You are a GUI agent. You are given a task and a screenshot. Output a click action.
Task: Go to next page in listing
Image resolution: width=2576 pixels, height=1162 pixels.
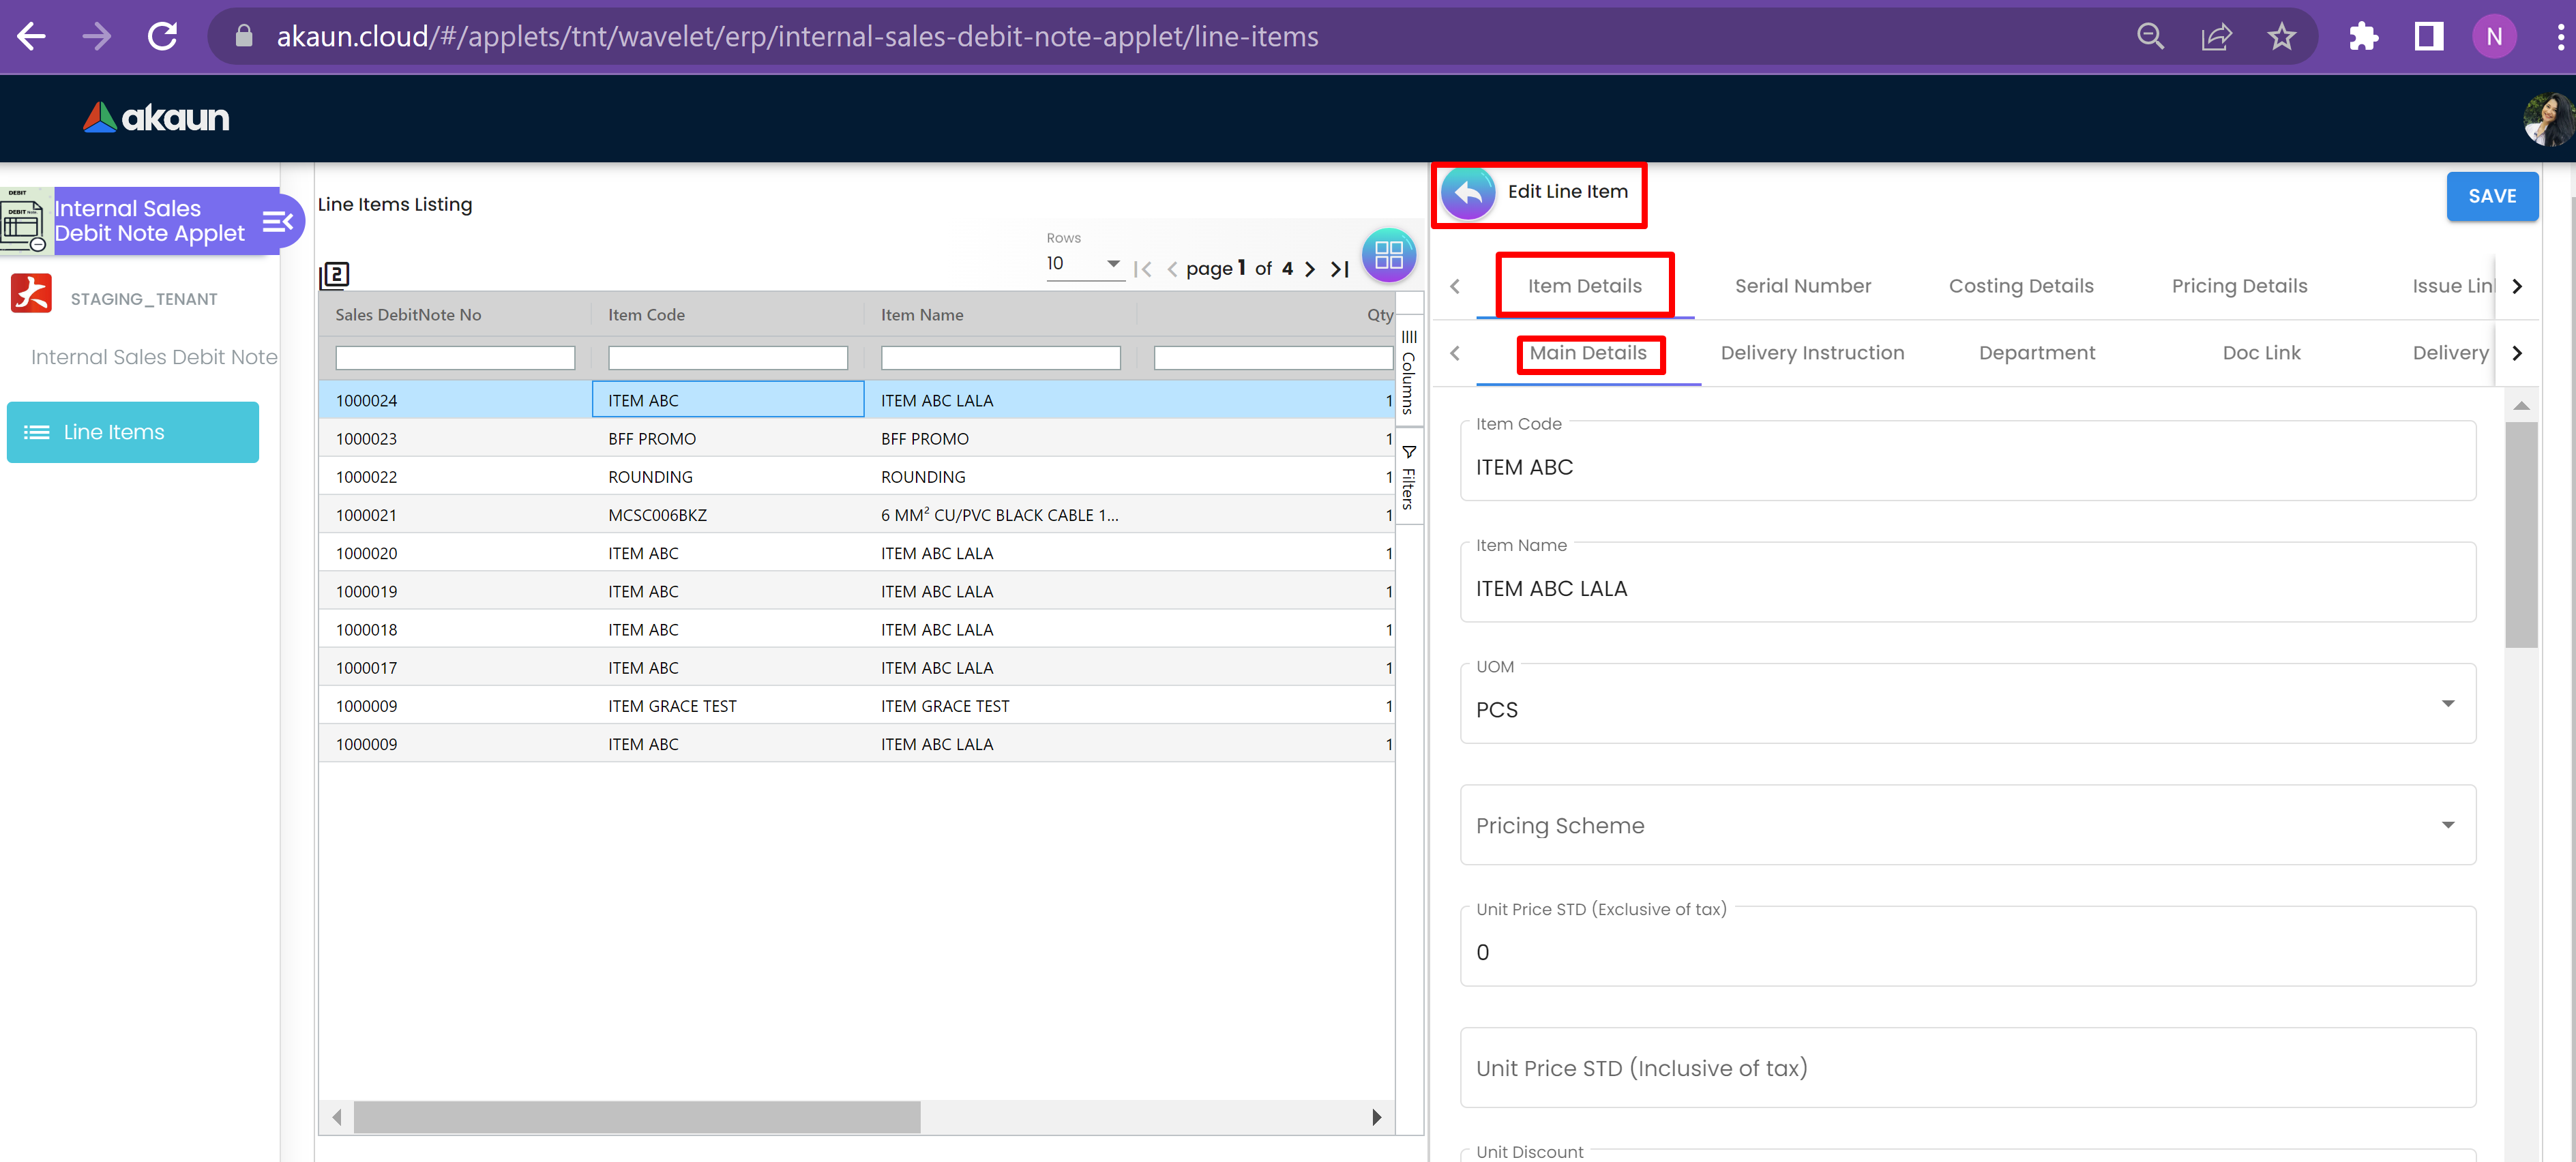(x=1310, y=269)
